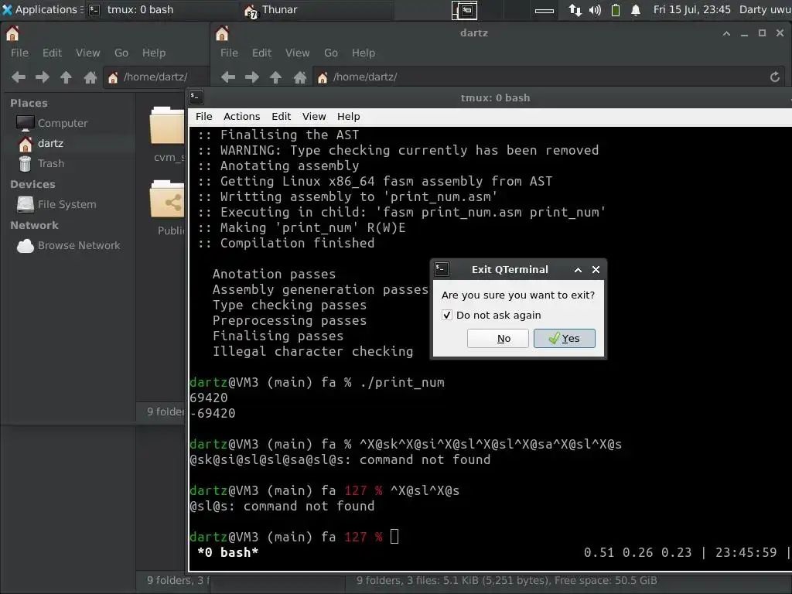This screenshot has height=594, width=792.
Task: Toggle the Do not ask again checkbox
Action: (447, 316)
